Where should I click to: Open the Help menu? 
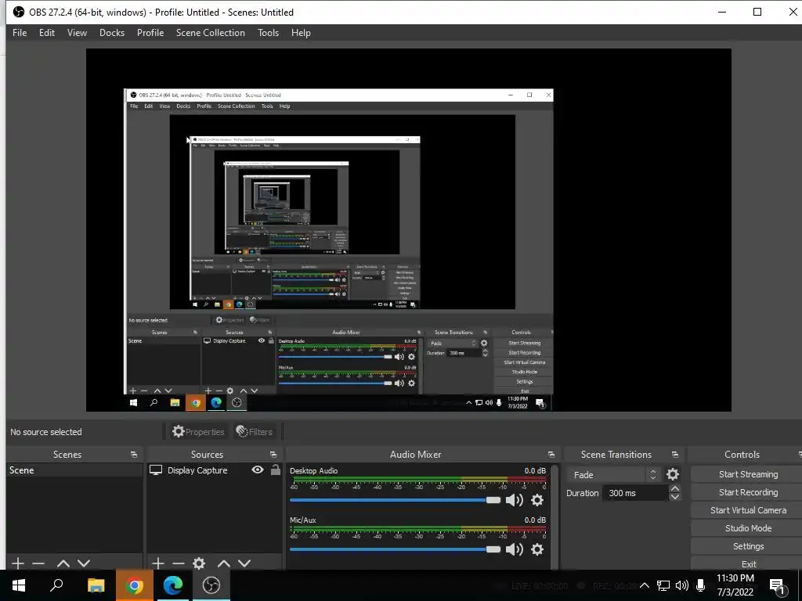click(x=301, y=33)
